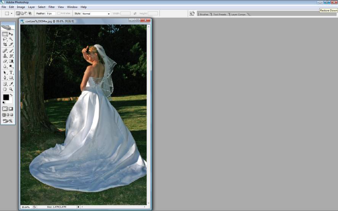Select the Blur tool
Viewport: 338px width, 211px height.
(x=5, y=66)
